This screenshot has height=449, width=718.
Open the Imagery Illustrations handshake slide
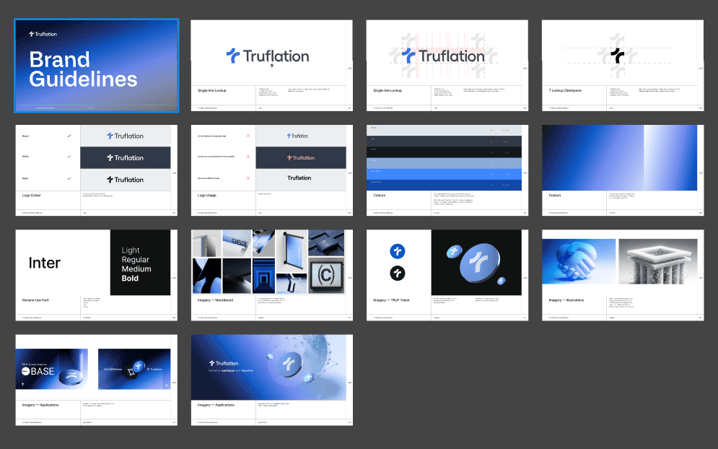pos(623,275)
